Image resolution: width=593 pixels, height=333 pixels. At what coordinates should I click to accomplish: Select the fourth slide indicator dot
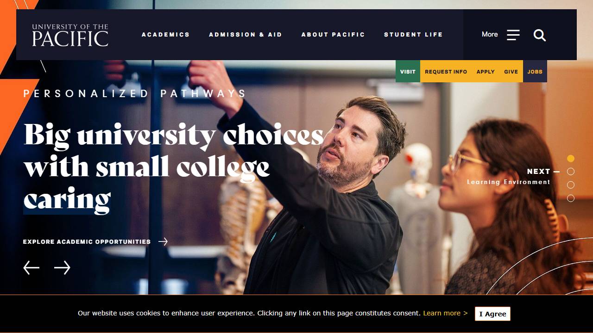tap(571, 198)
